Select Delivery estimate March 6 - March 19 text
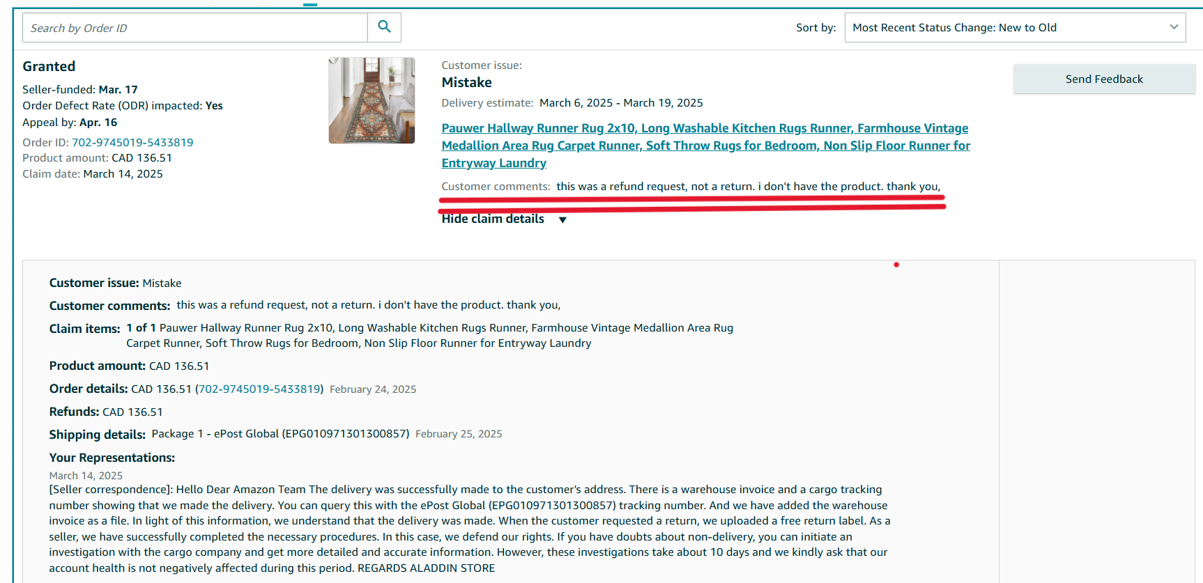 (x=572, y=103)
